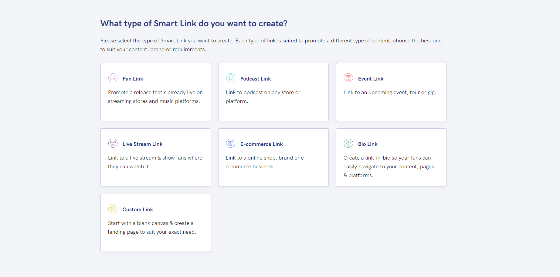Viewport: 560px width, 277px height.
Task: Click the Podcast Link microphone icon
Action: pos(231,78)
